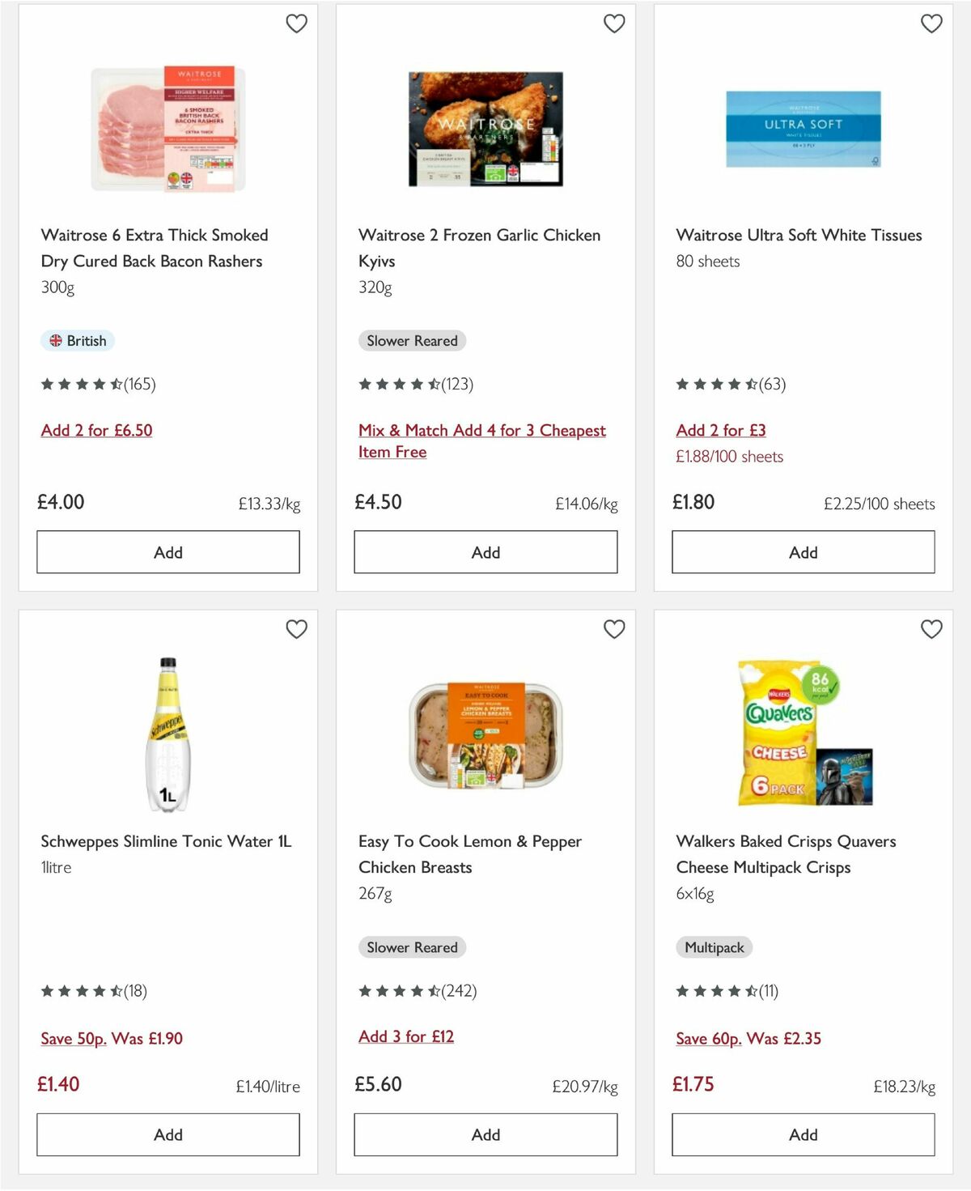The image size is (971, 1191).
Task: Open the 'Add 2 for £6.50' bacon offer
Action: 96,430
